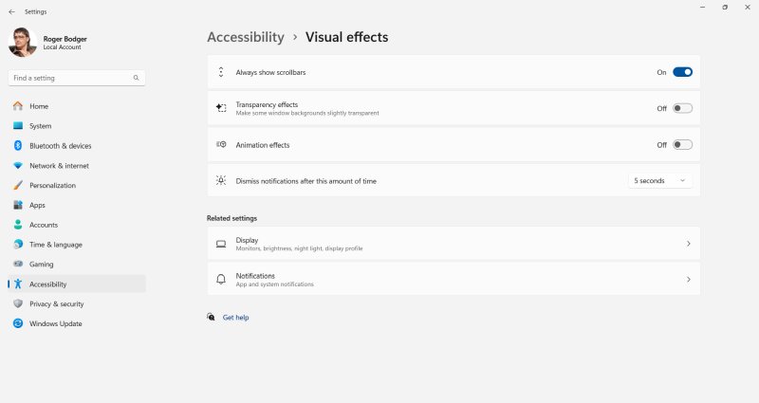The height and width of the screenshot is (403, 759).
Task: Click the Privacy & security shield icon
Action: (18, 303)
